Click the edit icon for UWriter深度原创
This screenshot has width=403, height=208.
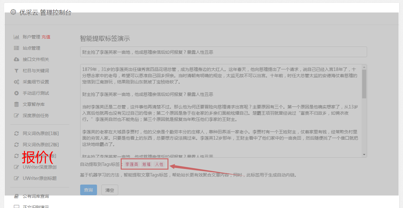pos(17,167)
